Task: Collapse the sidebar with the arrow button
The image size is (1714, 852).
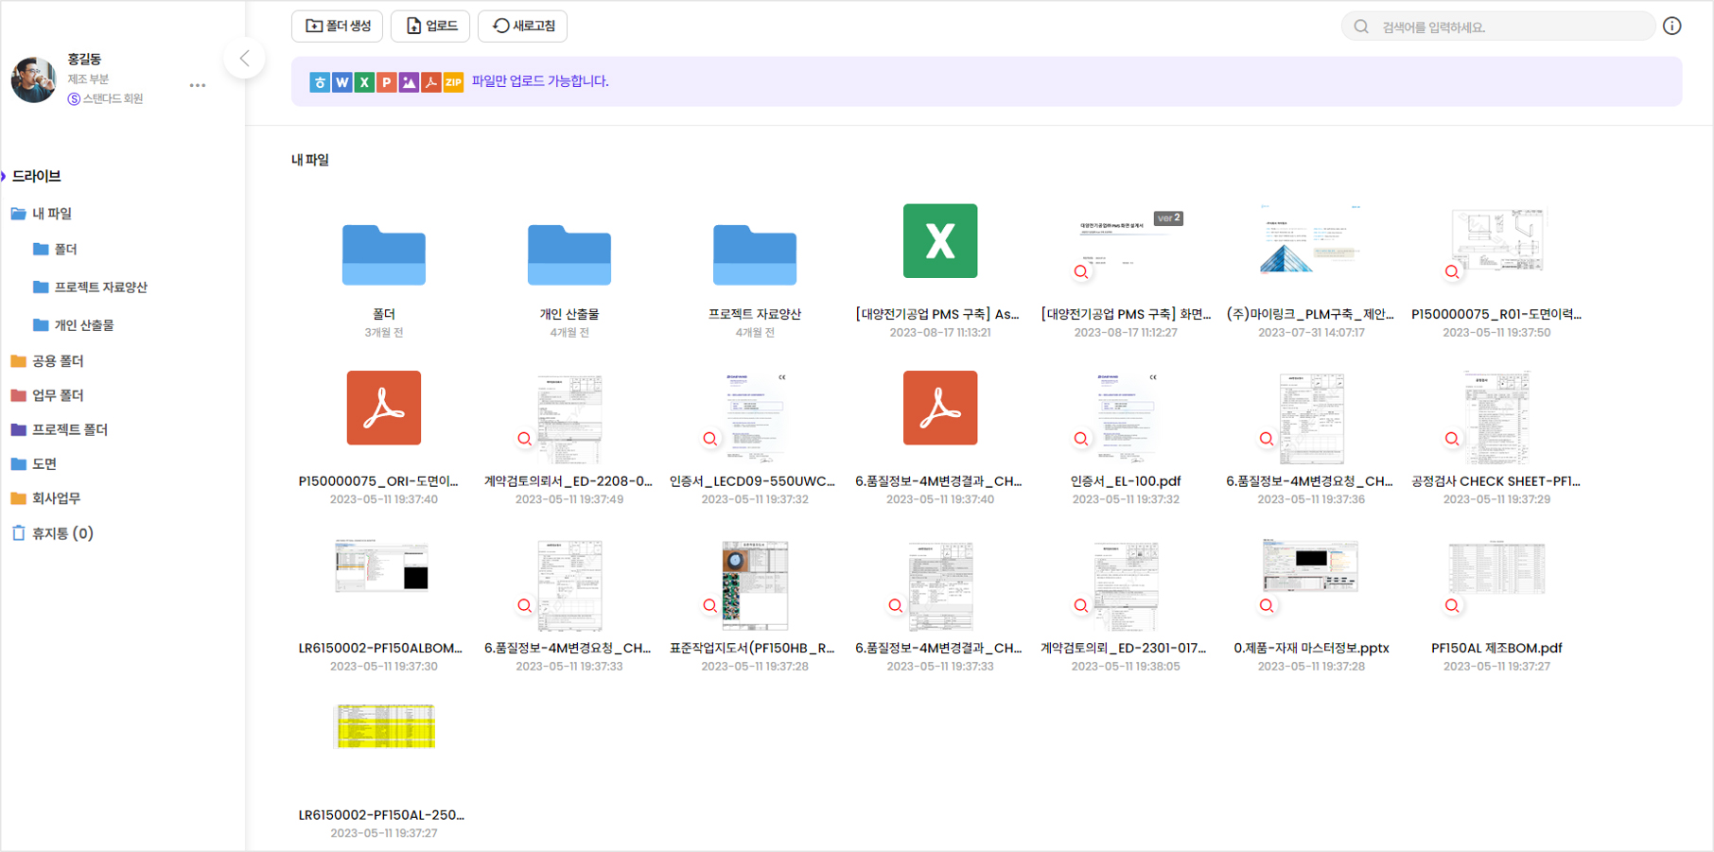Action: pyautogui.click(x=244, y=59)
